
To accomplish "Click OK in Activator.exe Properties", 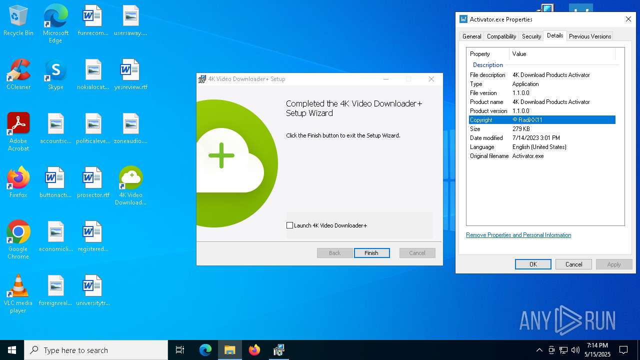I will pos(533,264).
